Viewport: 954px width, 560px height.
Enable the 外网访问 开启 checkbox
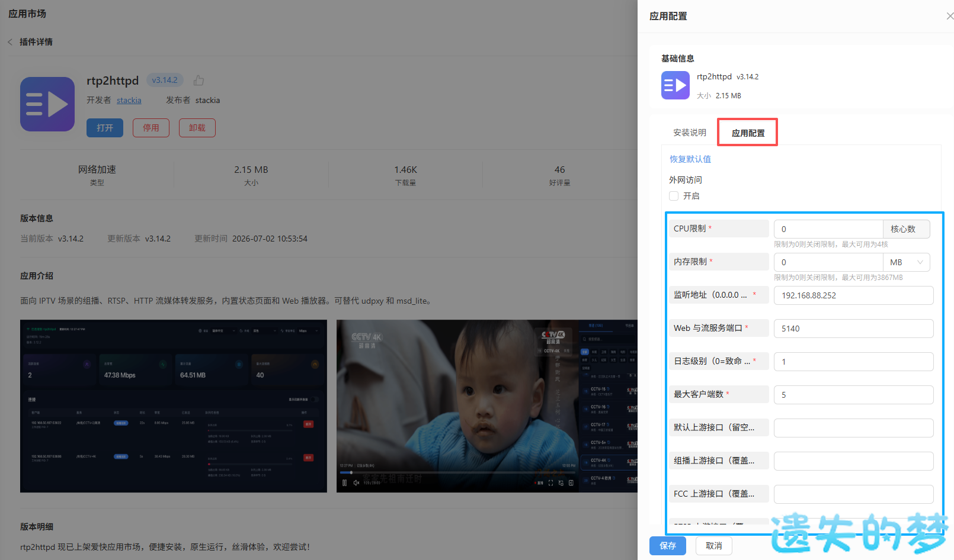[674, 196]
